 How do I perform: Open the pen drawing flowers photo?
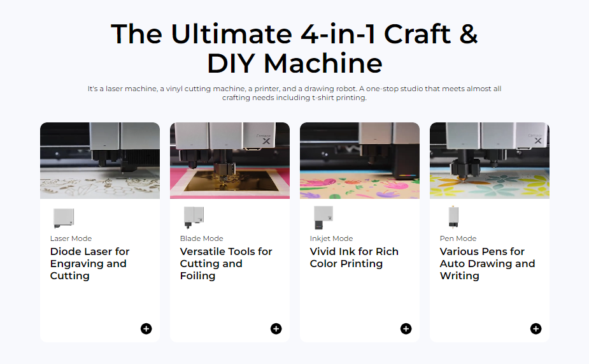point(490,161)
